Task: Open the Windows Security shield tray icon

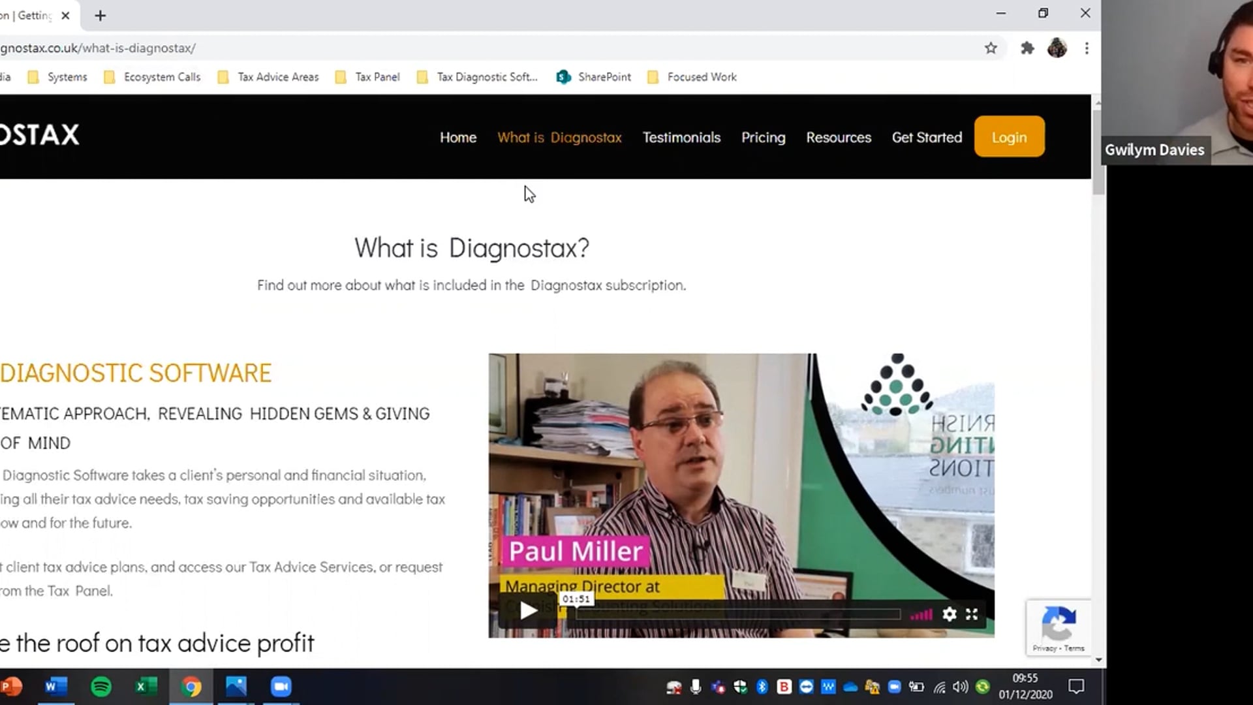Action: [x=740, y=687]
